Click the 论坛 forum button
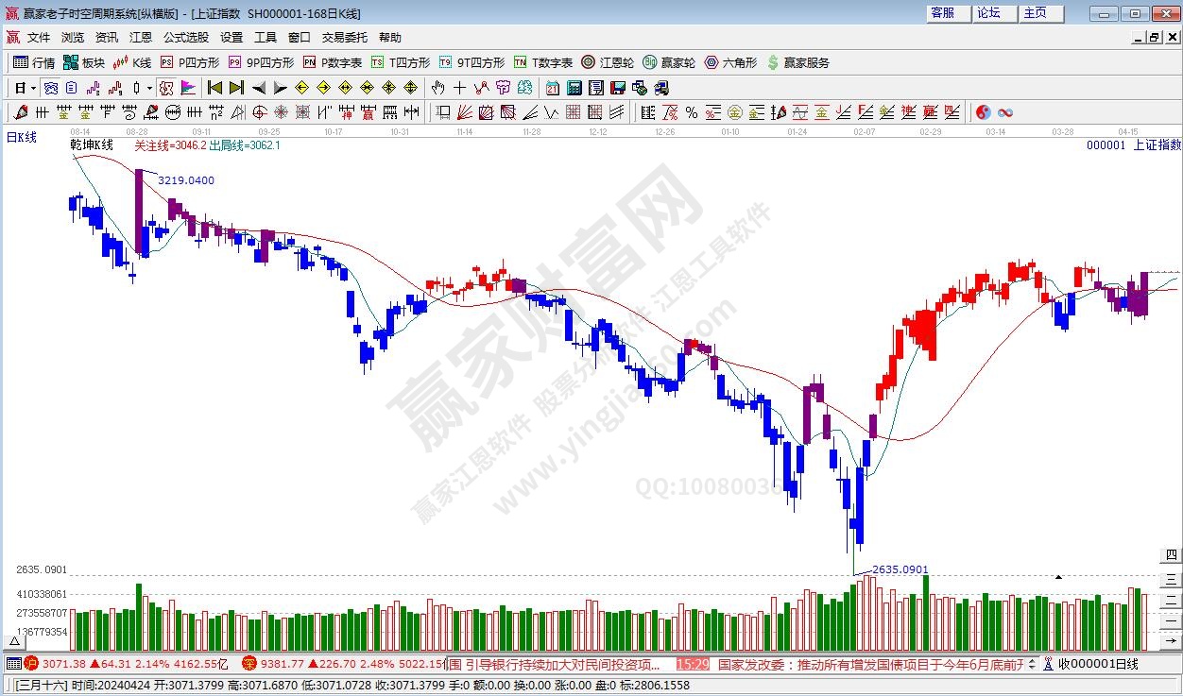This screenshot has width=1183, height=696. (988, 13)
